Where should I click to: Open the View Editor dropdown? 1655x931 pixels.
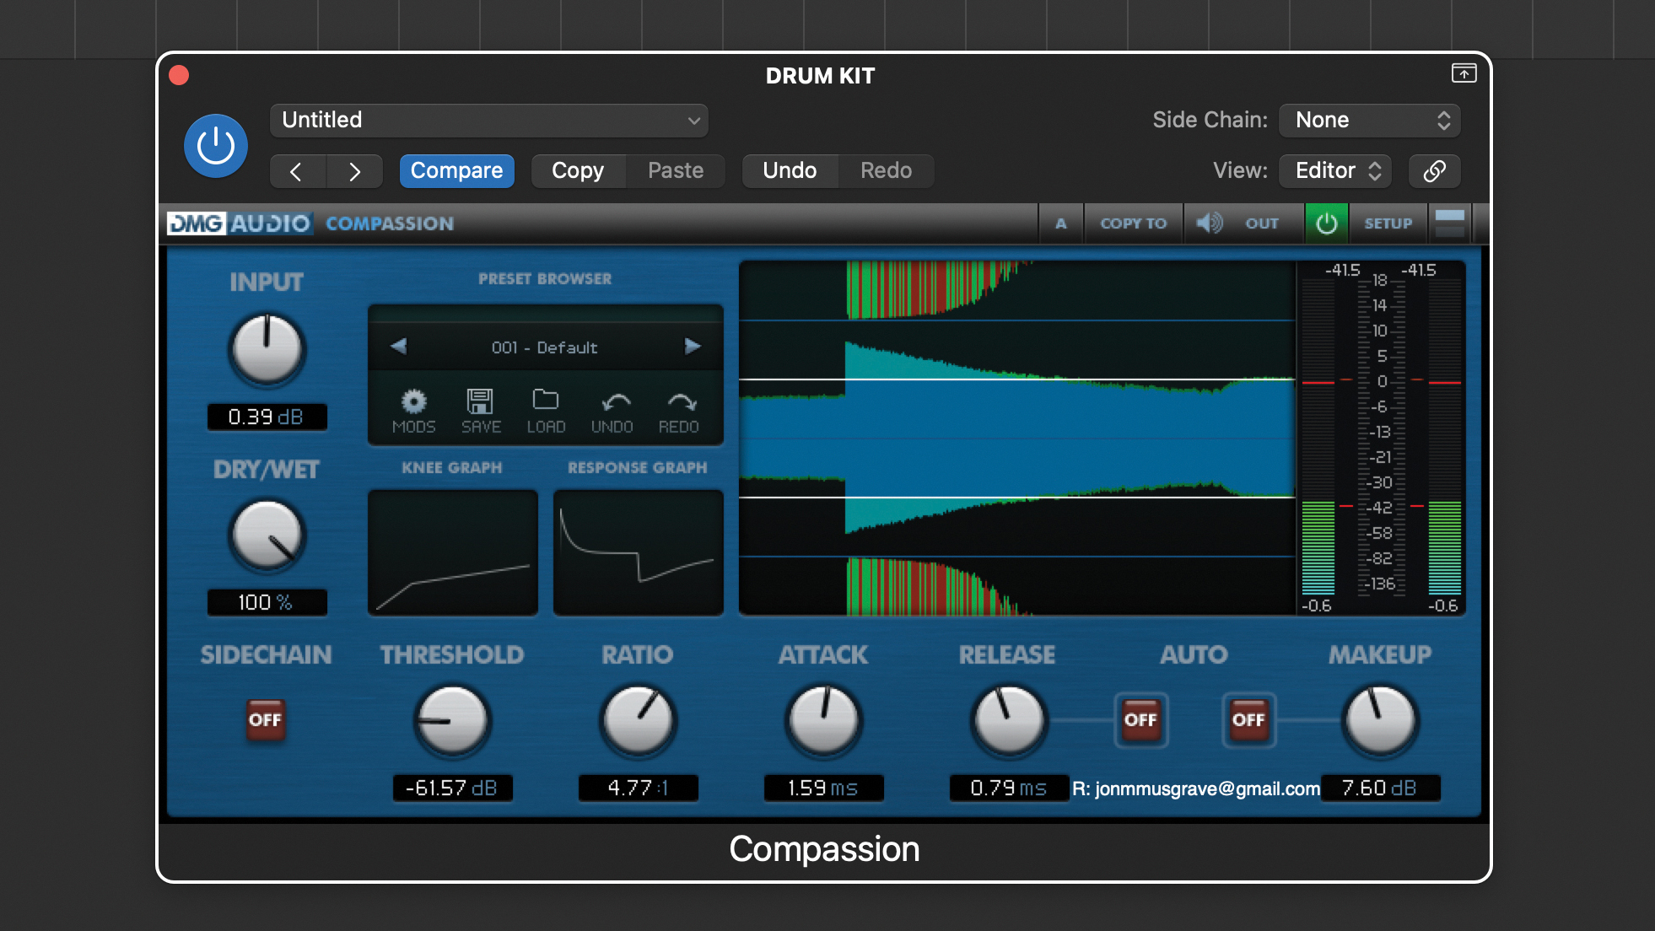point(1335,171)
